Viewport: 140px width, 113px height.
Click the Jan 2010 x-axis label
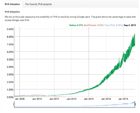point(37,99)
